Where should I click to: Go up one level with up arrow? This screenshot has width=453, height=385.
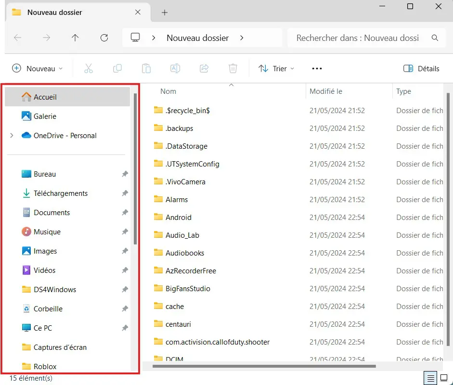coord(75,38)
